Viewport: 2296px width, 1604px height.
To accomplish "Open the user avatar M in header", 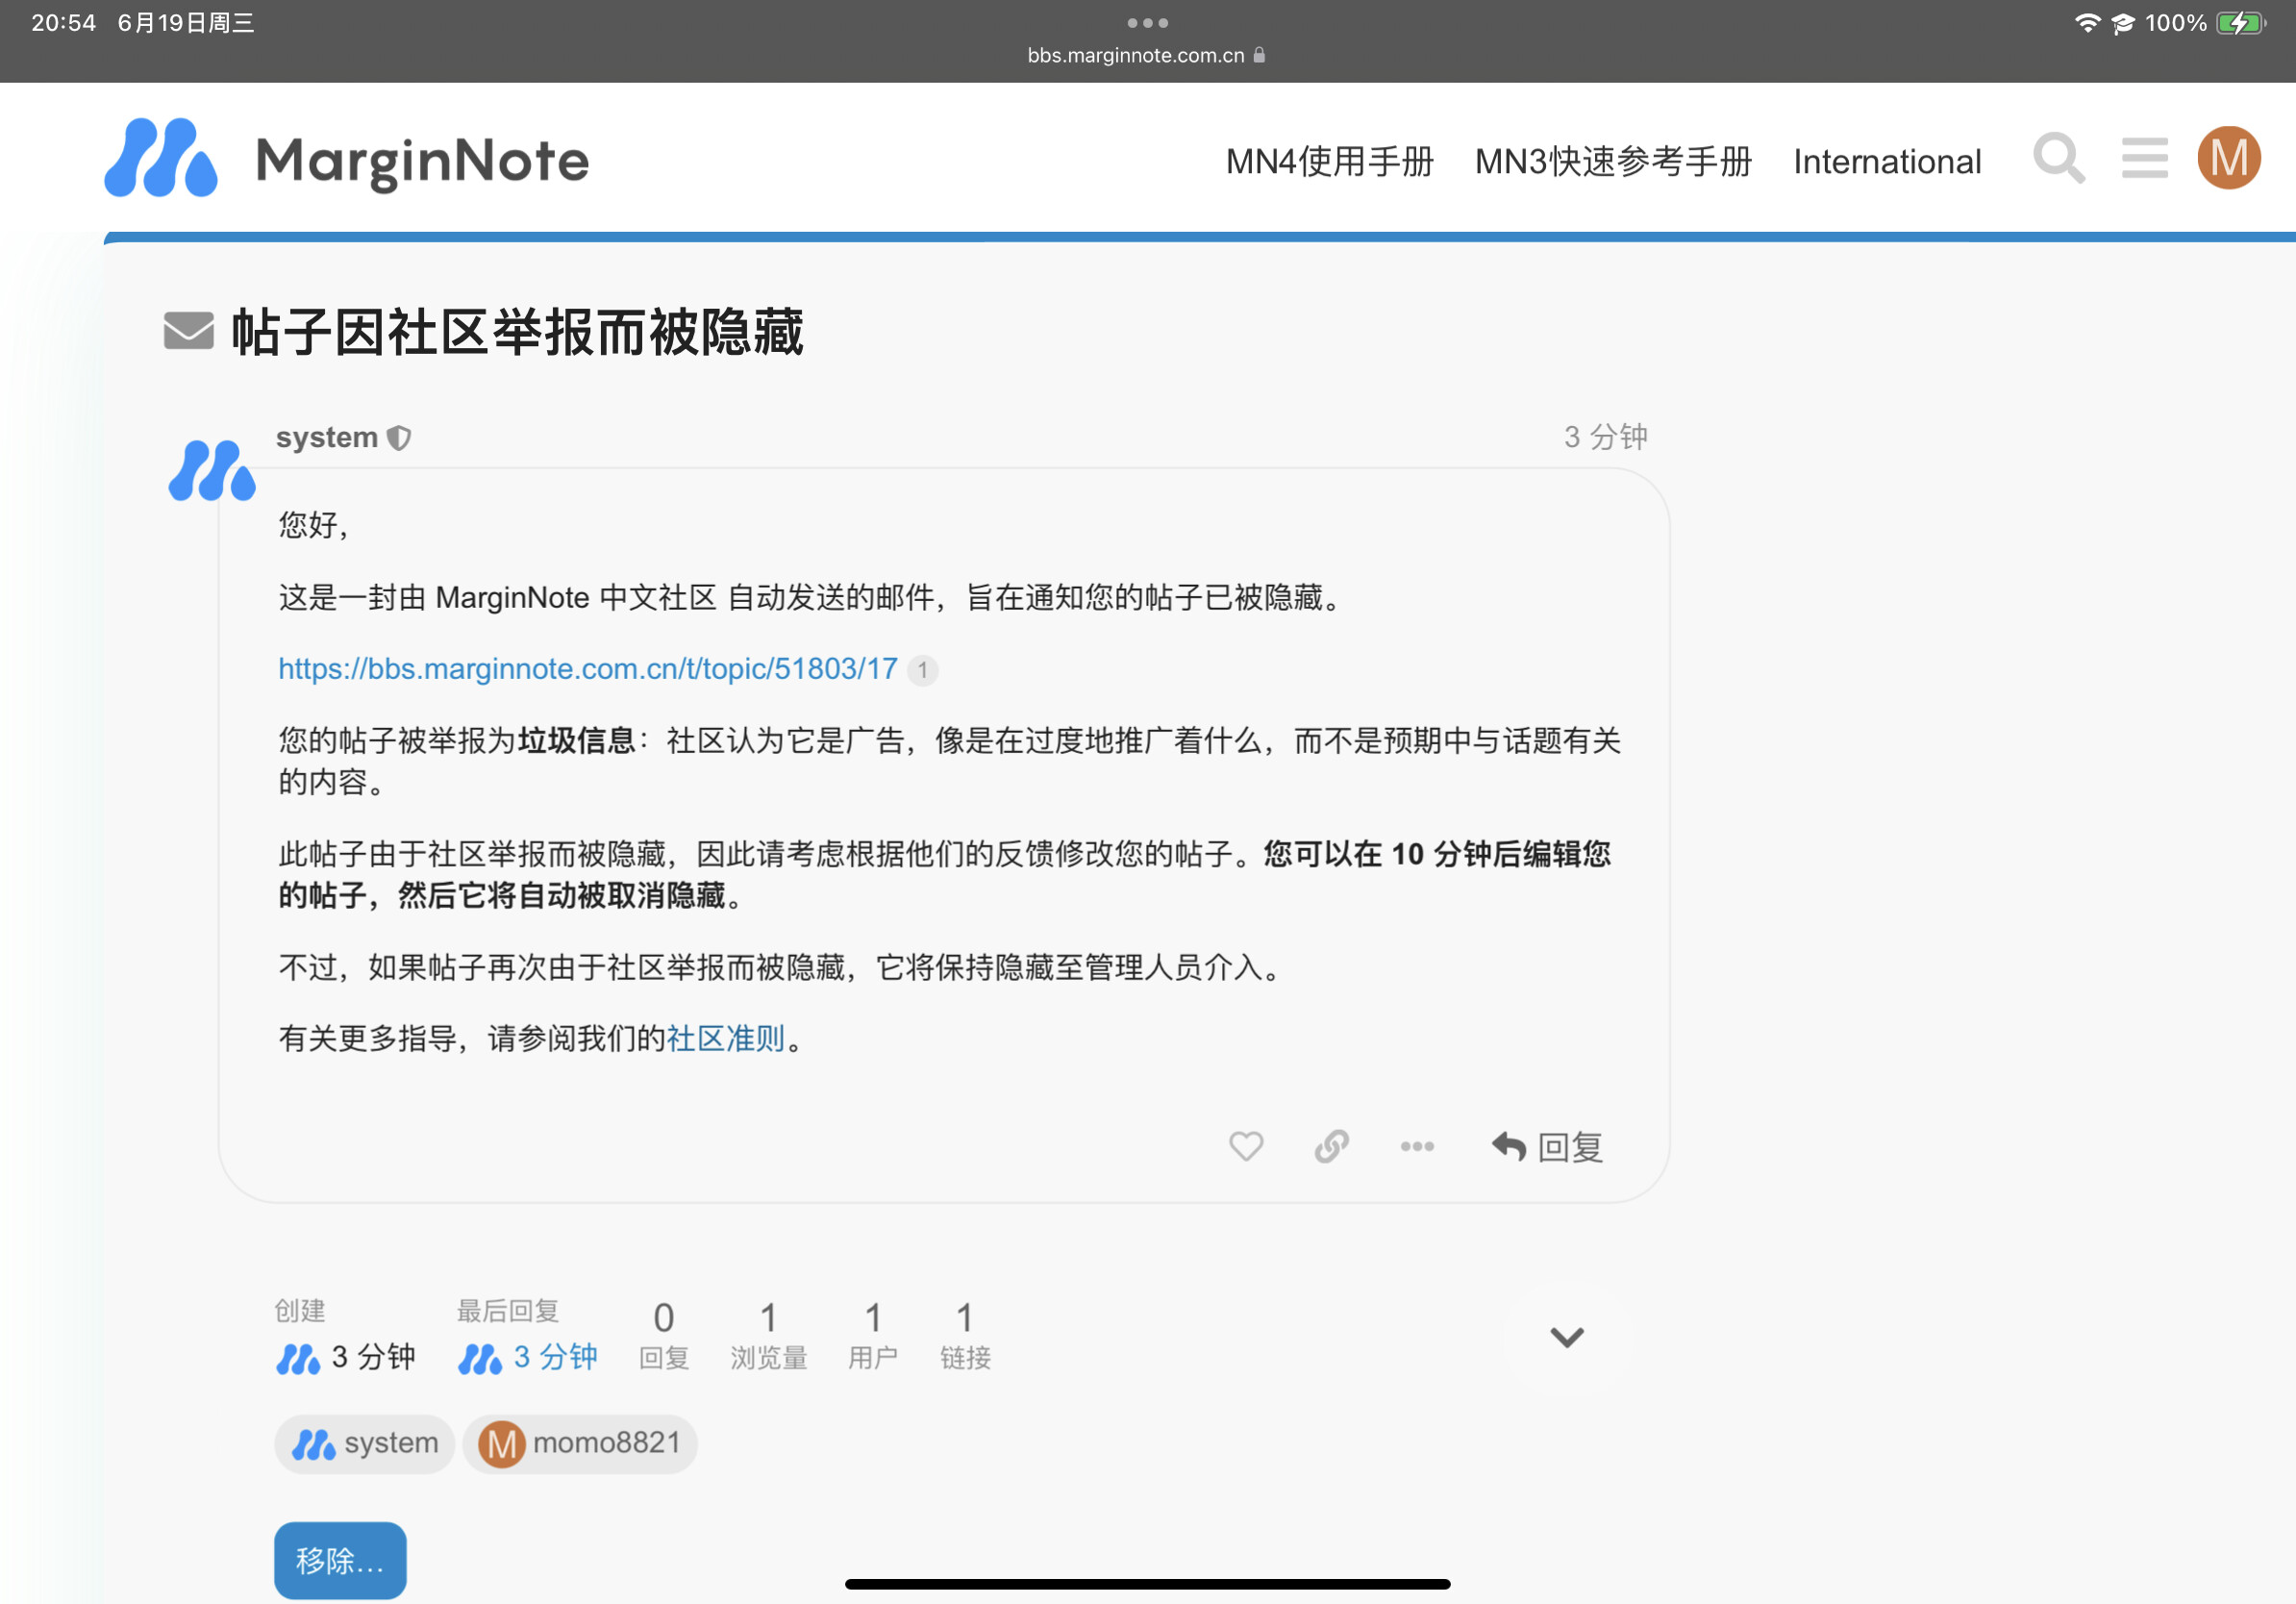I will pyautogui.click(x=2229, y=158).
